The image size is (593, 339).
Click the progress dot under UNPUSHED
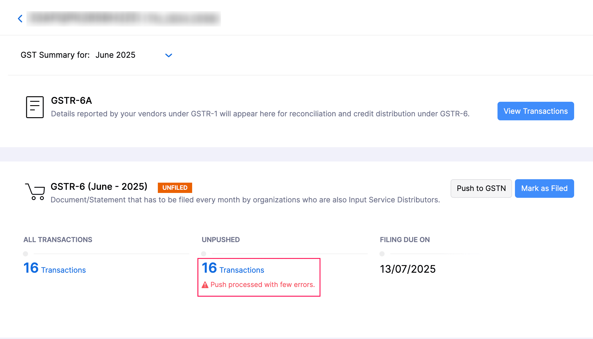pyautogui.click(x=203, y=254)
